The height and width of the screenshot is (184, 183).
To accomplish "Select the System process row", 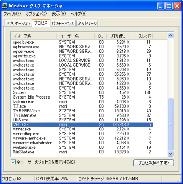I will (83, 92).
